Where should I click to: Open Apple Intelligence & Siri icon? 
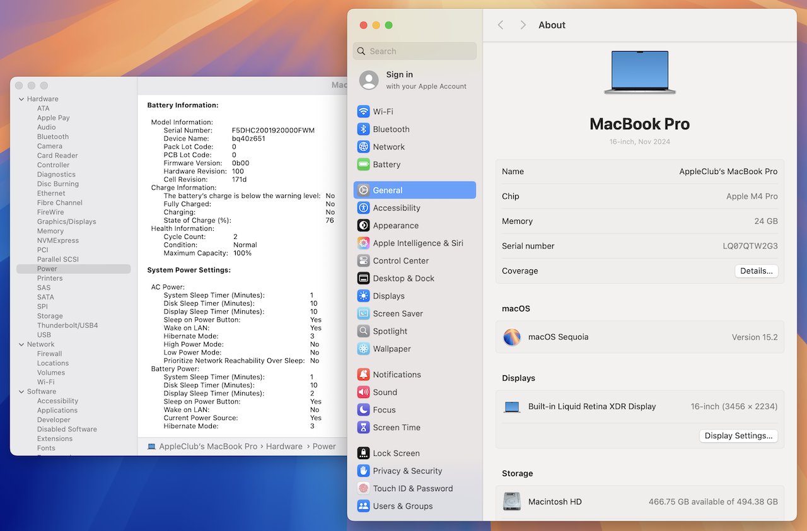(363, 243)
